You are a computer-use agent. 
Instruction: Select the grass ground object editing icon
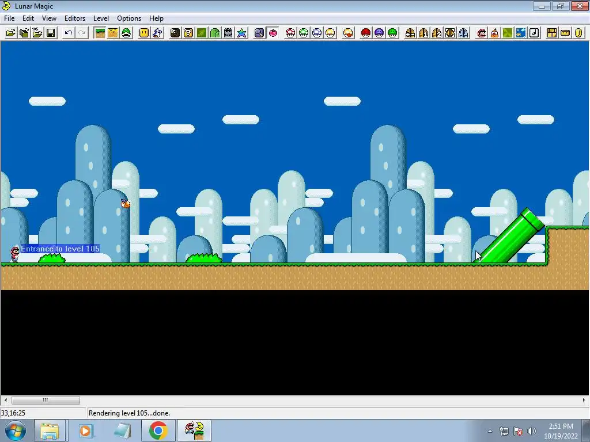[100, 33]
